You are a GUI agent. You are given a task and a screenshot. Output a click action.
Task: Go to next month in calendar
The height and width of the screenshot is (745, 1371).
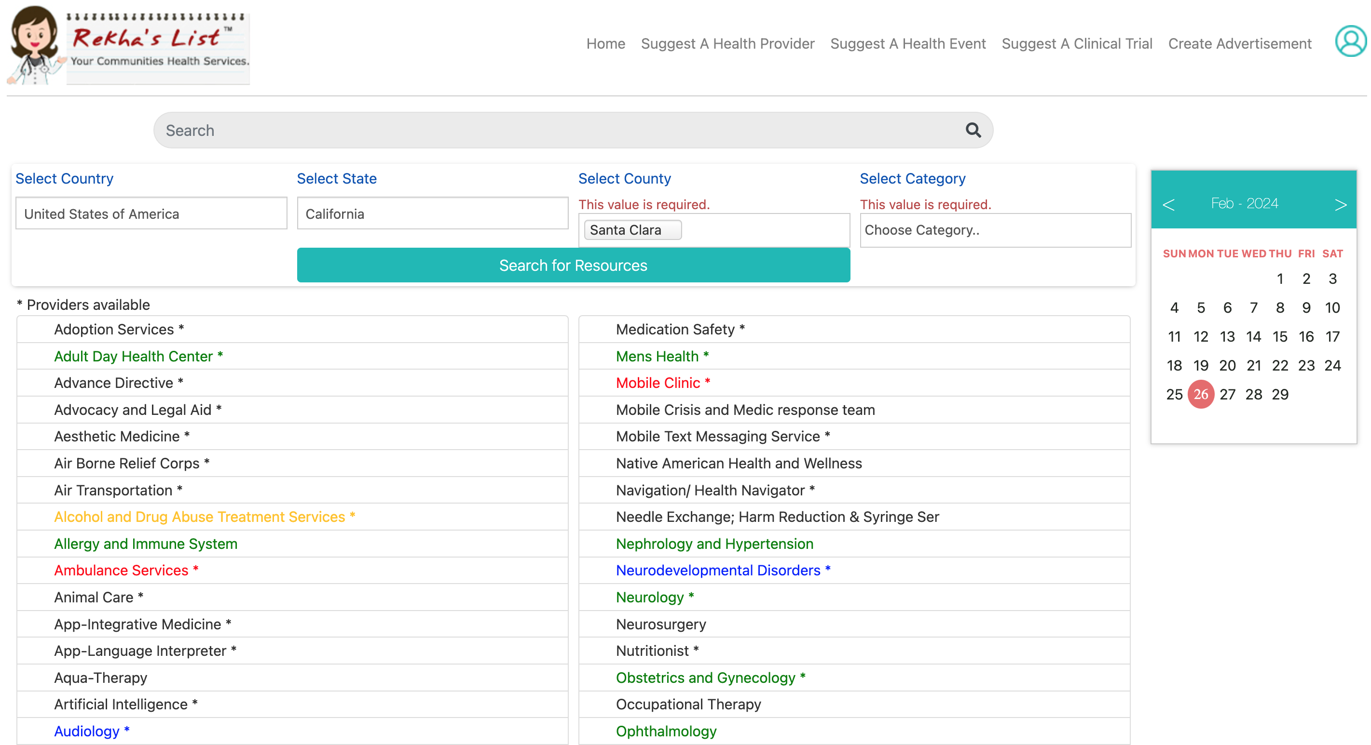click(1340, 204)
